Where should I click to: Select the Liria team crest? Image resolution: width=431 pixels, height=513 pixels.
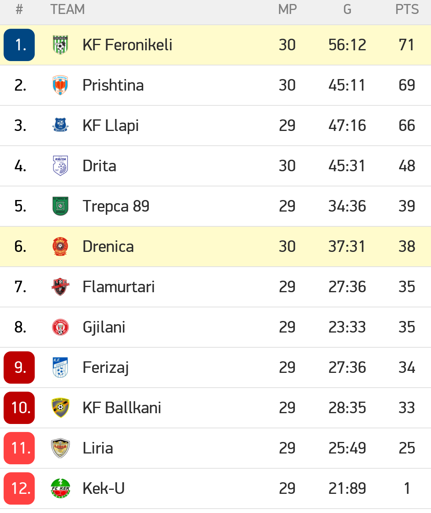pos(61,448)
